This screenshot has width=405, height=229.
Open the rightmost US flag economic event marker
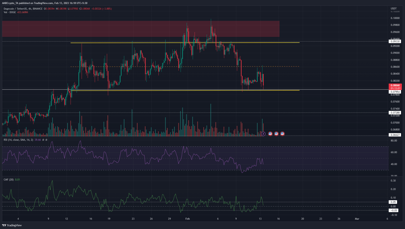click(x=282, y=134)
